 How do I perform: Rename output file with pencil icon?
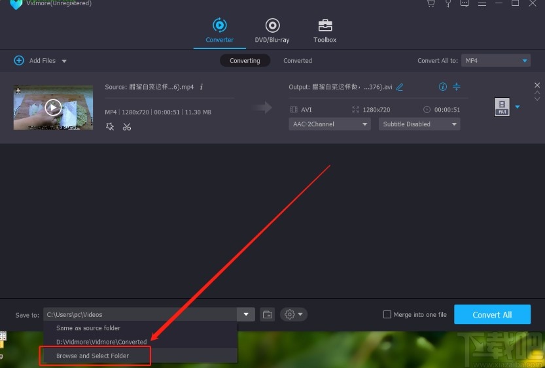tap(400, 87)
